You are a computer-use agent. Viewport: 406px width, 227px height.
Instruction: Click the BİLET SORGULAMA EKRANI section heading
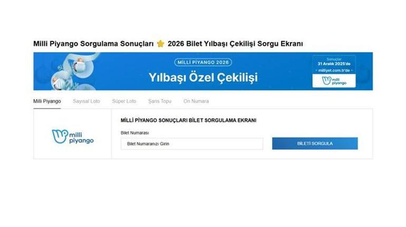(x=189, y=121)
